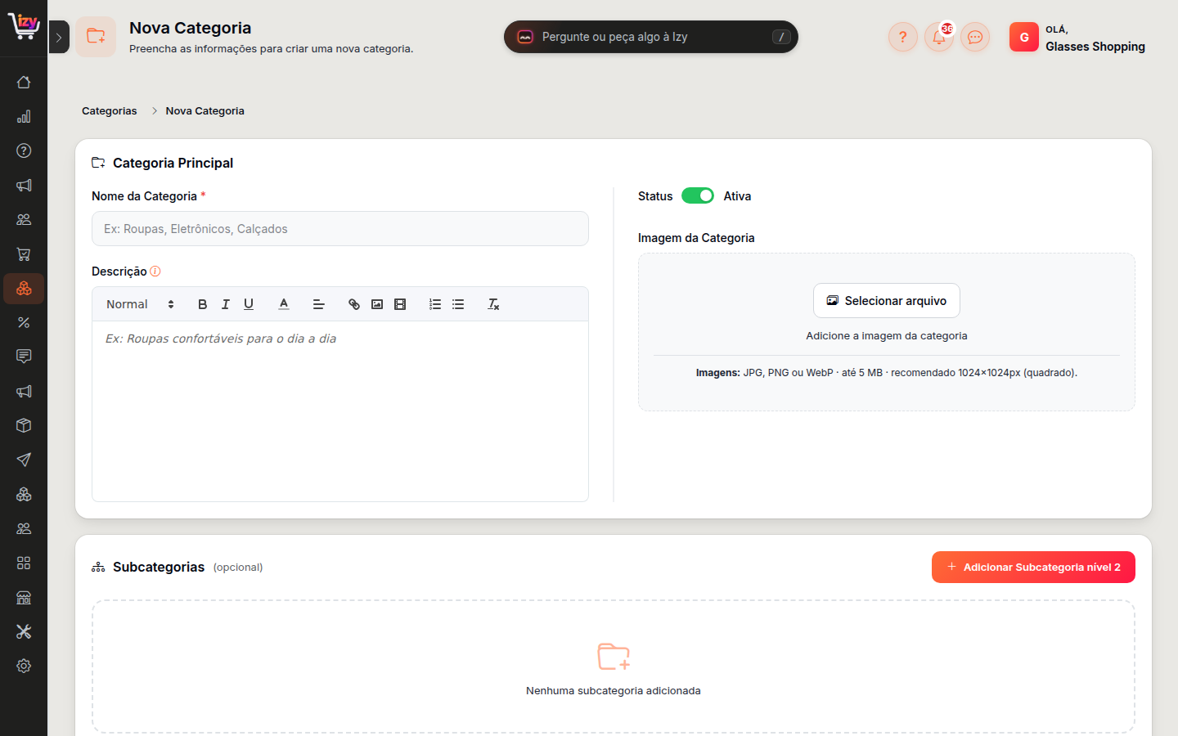Click Selecionar arquivo button
Screen dimensions: 1178x736
click(887, 301)
